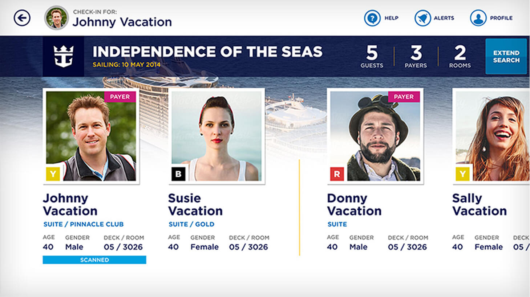
Task: Open the Help icon
Action: tap(372, 18)
